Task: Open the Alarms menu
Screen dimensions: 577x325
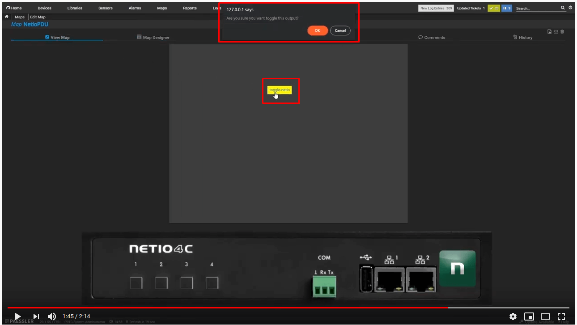Action: click(135, 8)
